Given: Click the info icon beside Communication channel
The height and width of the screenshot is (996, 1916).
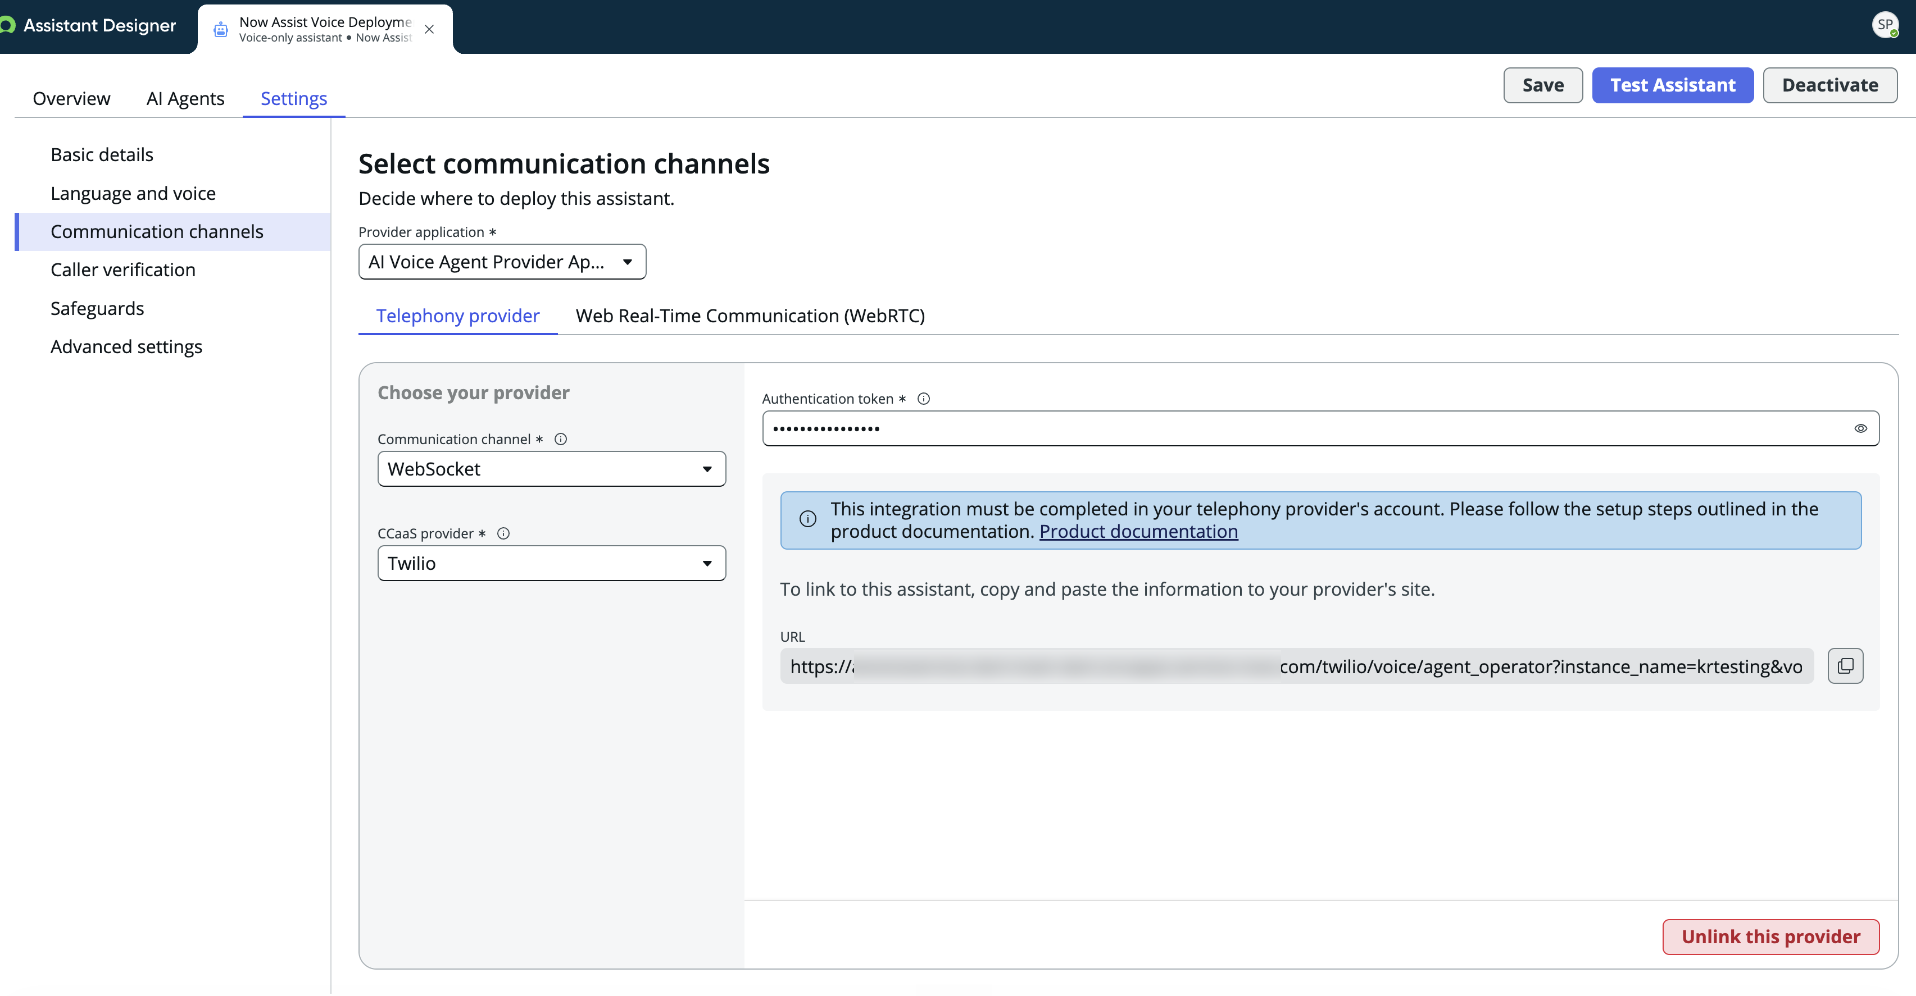Looking at the screenshot, I should (561, 439).
